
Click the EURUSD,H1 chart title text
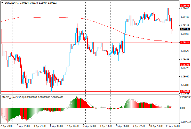pyautogui.click(x=12, y=3)
